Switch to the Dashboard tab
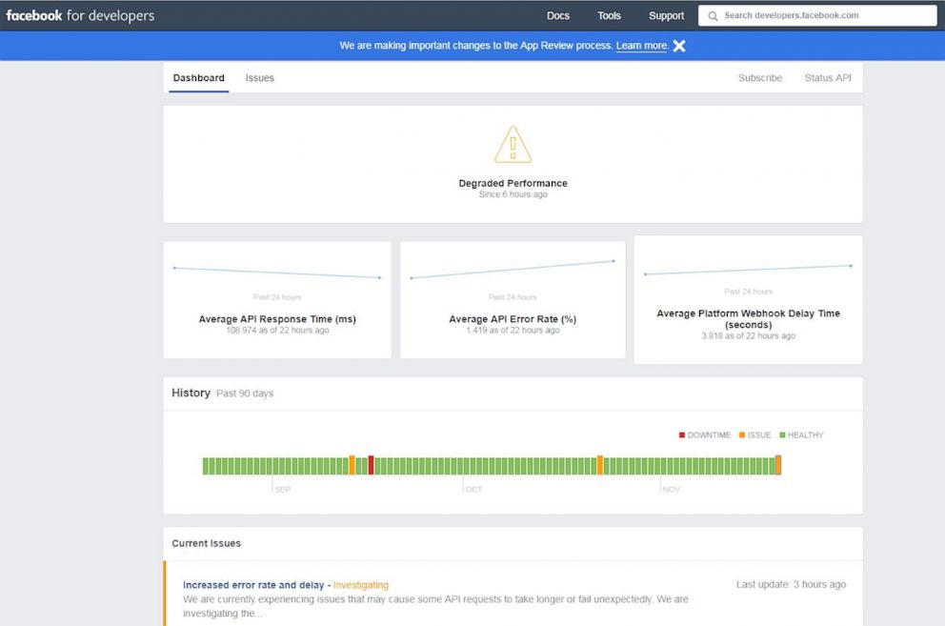 coord(198,78)
